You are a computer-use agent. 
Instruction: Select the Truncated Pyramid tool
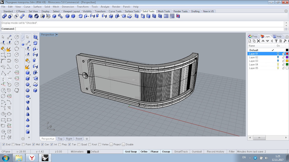coord(28,126)
